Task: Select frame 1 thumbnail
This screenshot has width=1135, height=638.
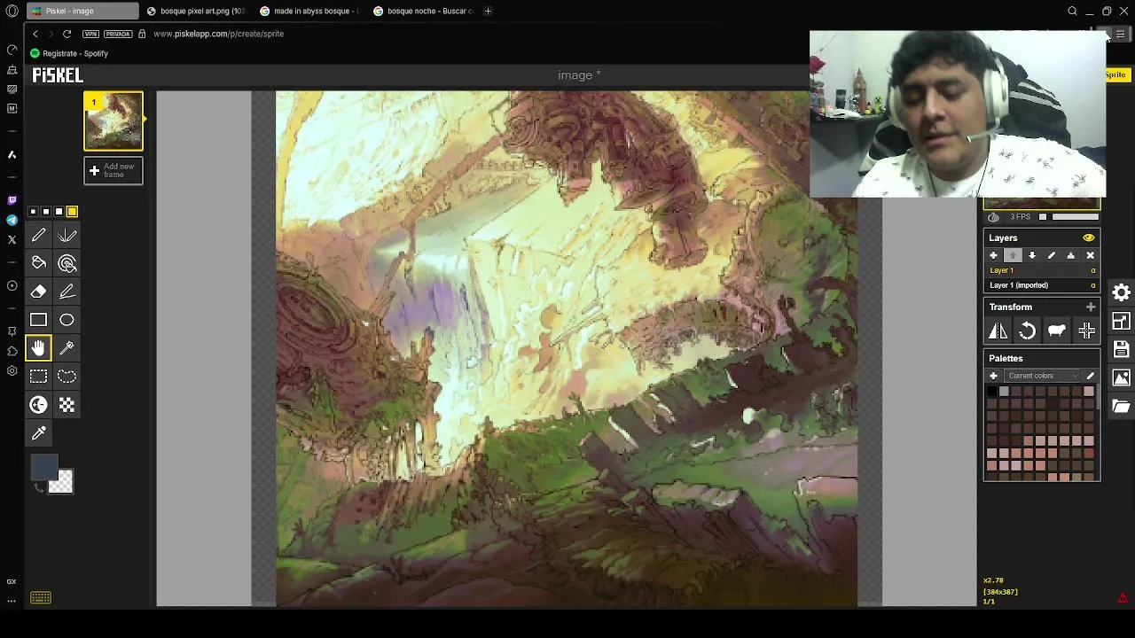Action: 113,121
